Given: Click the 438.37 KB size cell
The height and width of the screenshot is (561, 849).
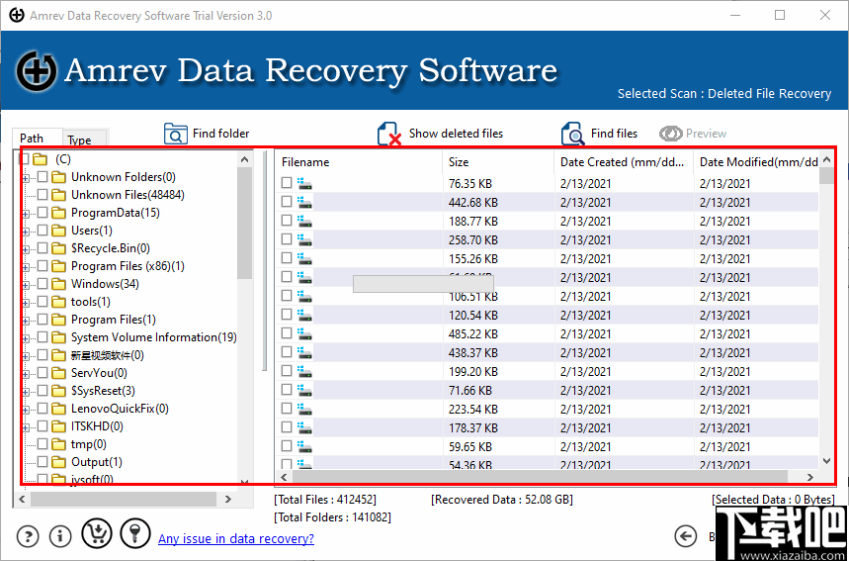Looking at the screenshot, I should [x=473, y=353].
